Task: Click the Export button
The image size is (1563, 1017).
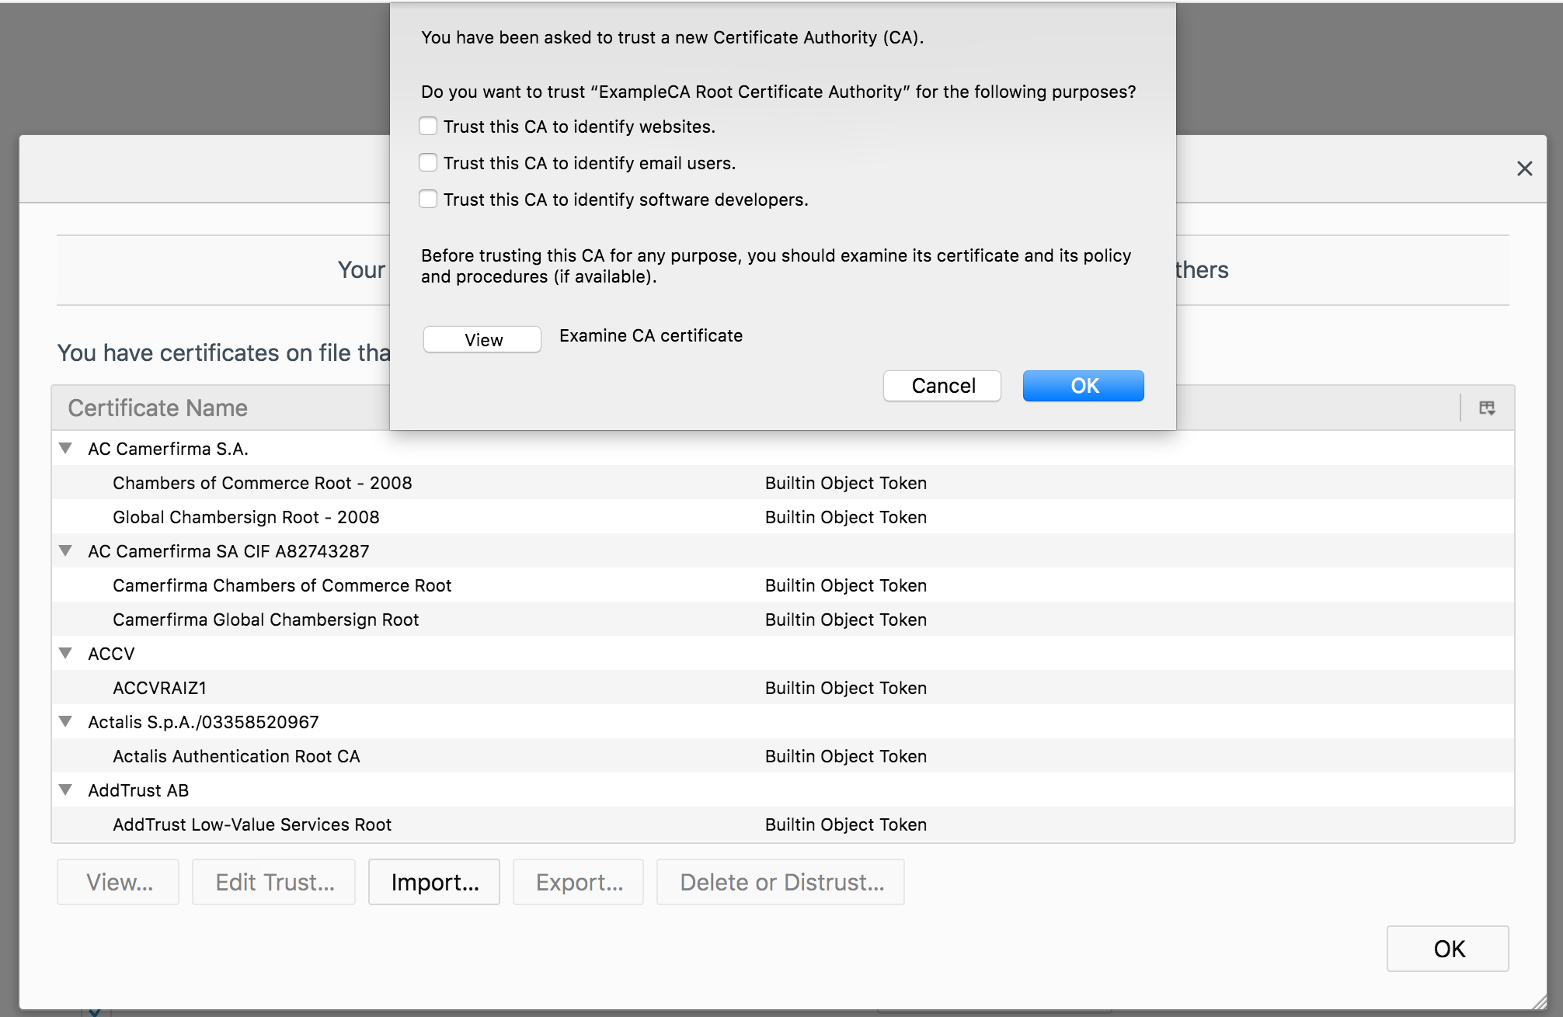Action: (578, 882)
